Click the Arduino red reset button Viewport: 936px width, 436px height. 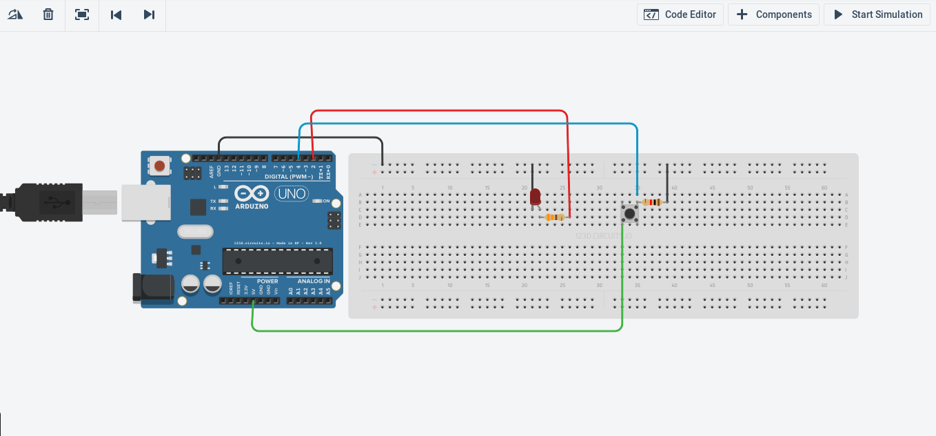point(160,166)
